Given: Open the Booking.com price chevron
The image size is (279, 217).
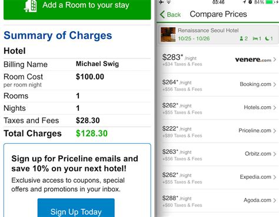Looking at the screenshot, I should coord(275,84).
